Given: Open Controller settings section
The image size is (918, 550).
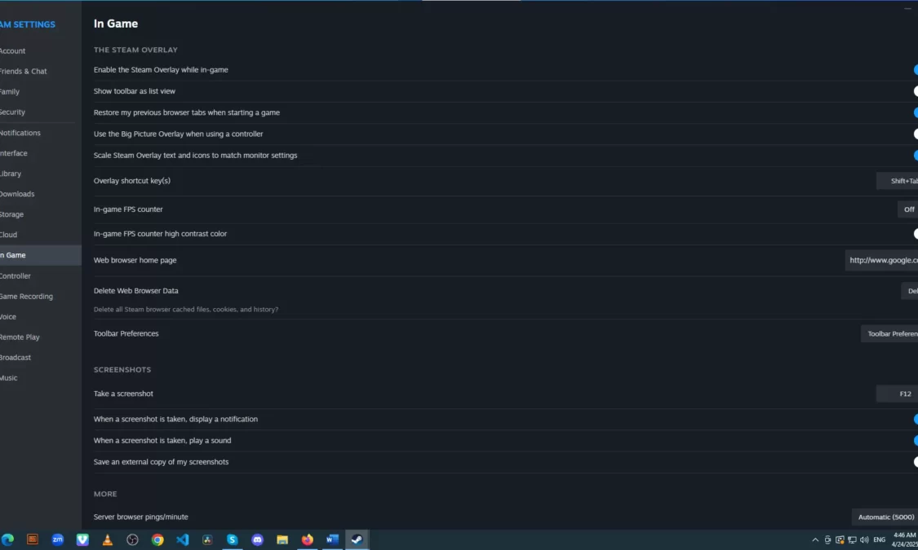Looking at the screenshot, I should click(16, 276).
